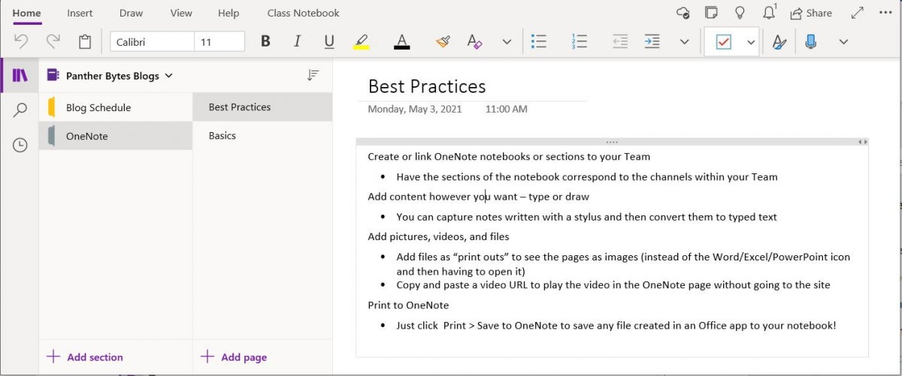Open the Help tab
This screenshot has height=376, width=902.
229,13
